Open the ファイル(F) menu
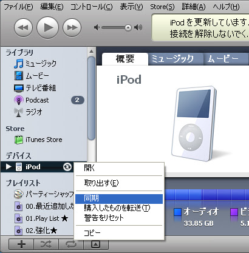 click(18, 7)
